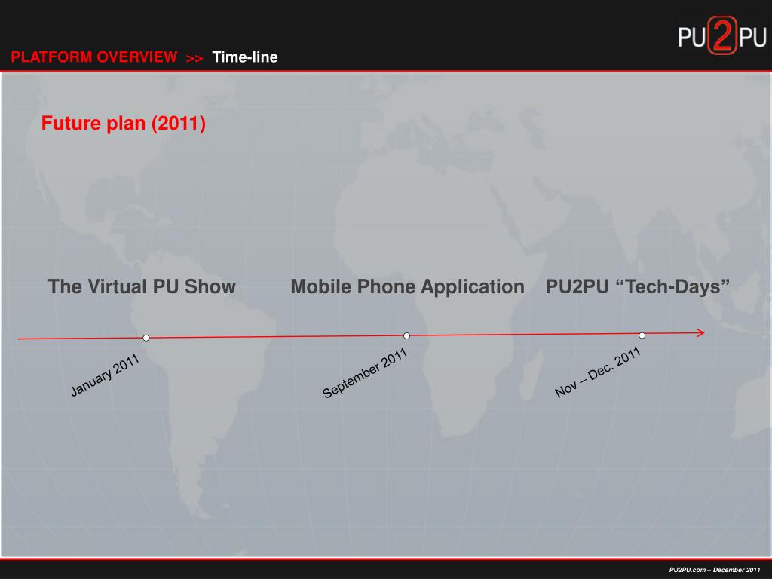This screenshot has width=772, height=579.
Task: Select the Future plan (2011) heading
Action: (x=123, y=123)
